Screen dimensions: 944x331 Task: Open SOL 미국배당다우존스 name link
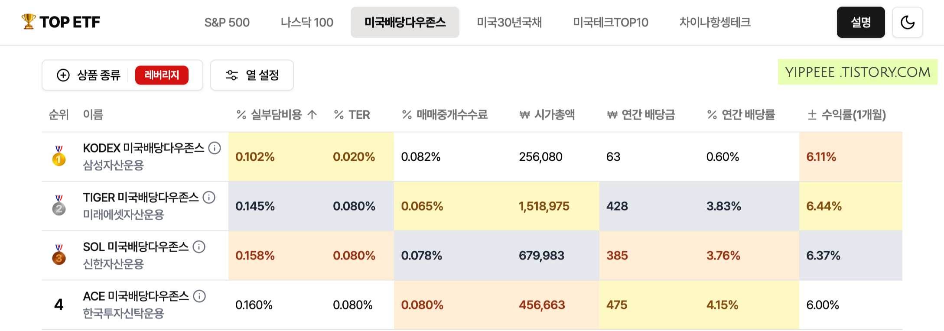pos(136,247)
